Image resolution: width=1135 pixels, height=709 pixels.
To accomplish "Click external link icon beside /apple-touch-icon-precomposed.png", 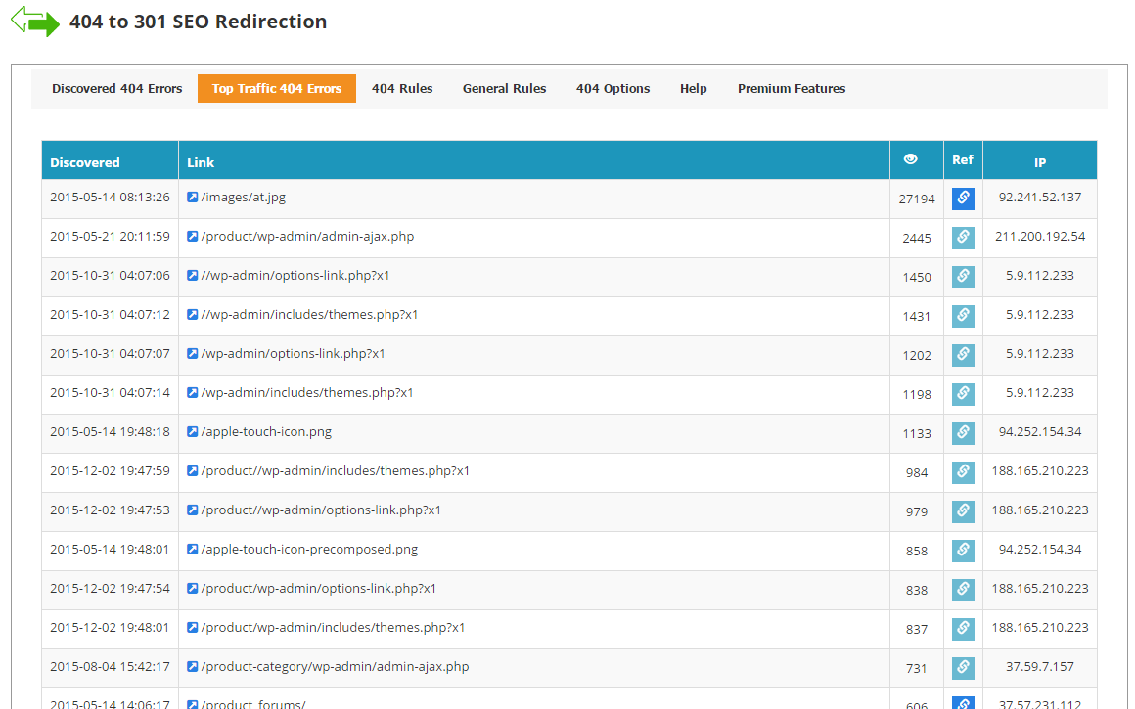I will click(193, 549).
